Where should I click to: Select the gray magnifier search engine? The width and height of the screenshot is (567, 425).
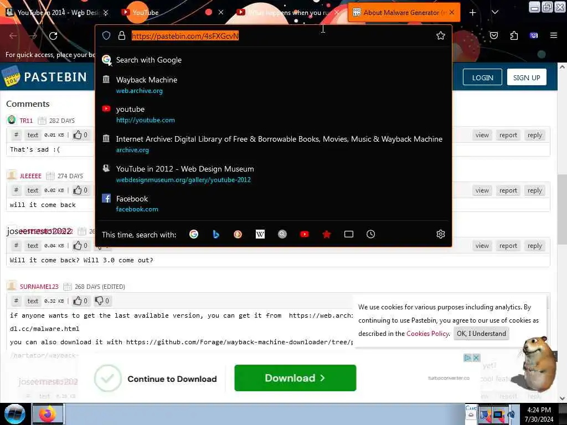282,234
